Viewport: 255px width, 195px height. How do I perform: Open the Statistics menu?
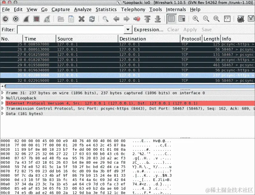coord(106,10)
